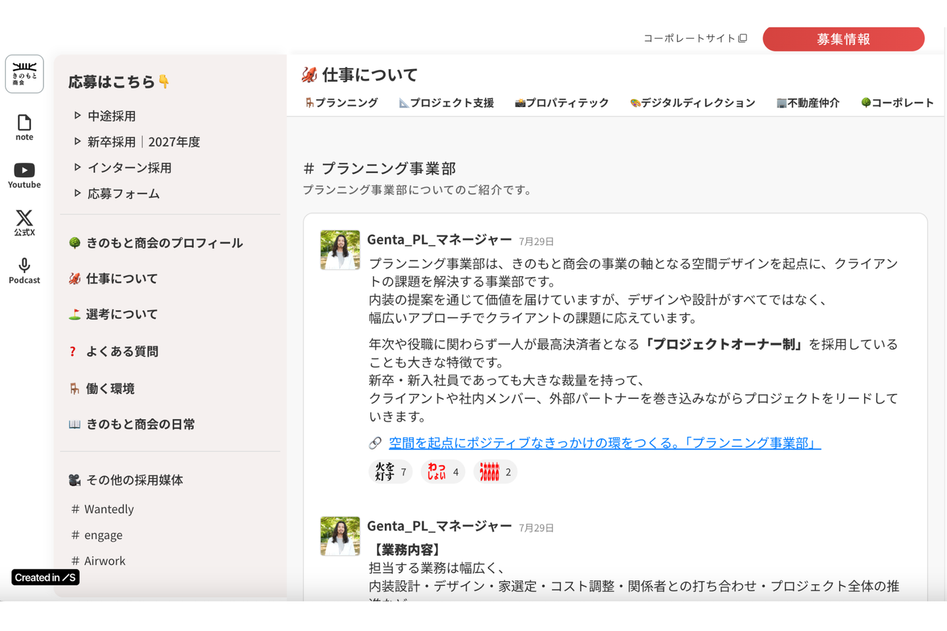Toggle the red flames reaction with count 2
Screen dimensions: 947x631
pos(495,472)
